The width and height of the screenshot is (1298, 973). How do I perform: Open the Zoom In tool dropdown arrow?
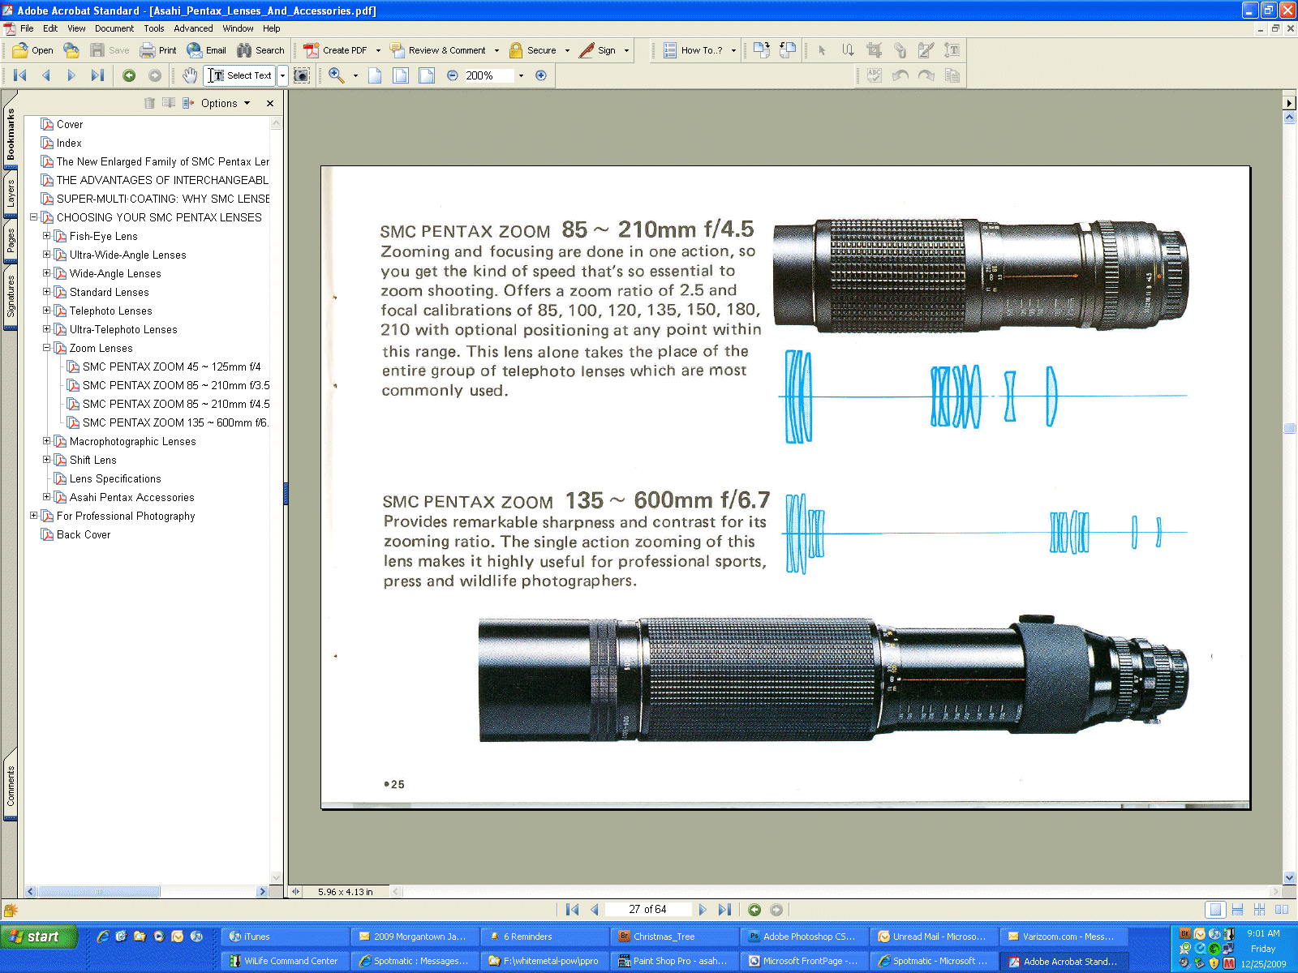point(355,75)
